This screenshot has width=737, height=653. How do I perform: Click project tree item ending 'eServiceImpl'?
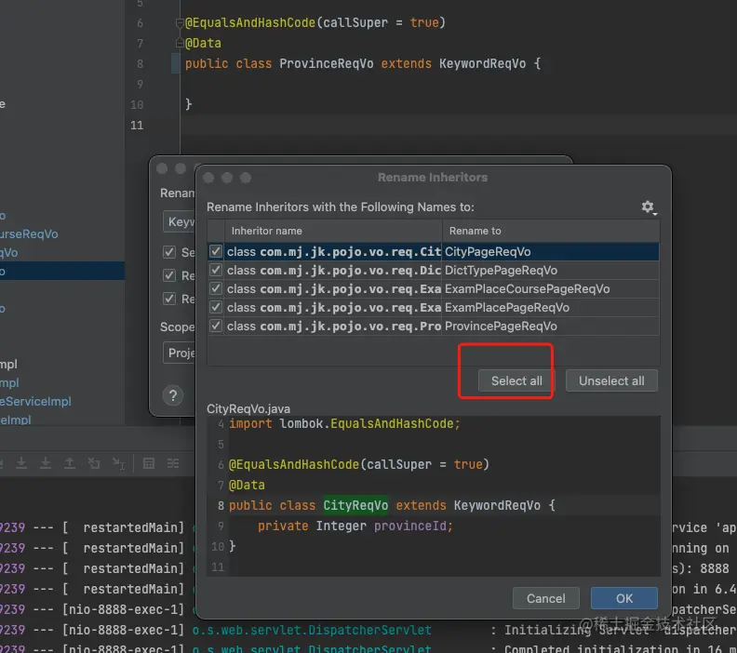point(35,401)
